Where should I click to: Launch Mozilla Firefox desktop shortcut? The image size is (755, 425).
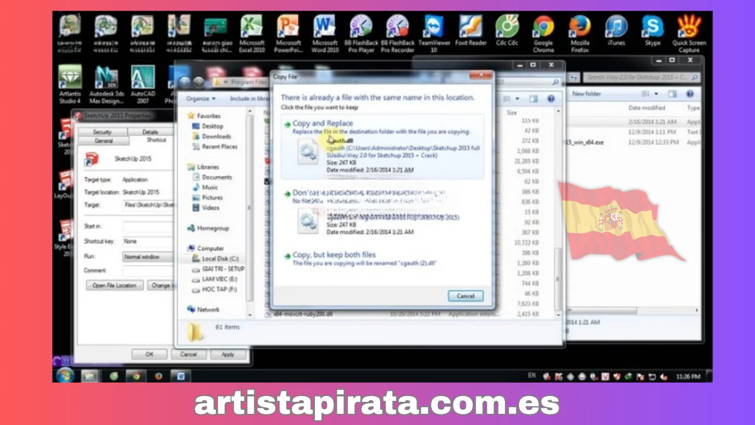(x=580, y=34)
